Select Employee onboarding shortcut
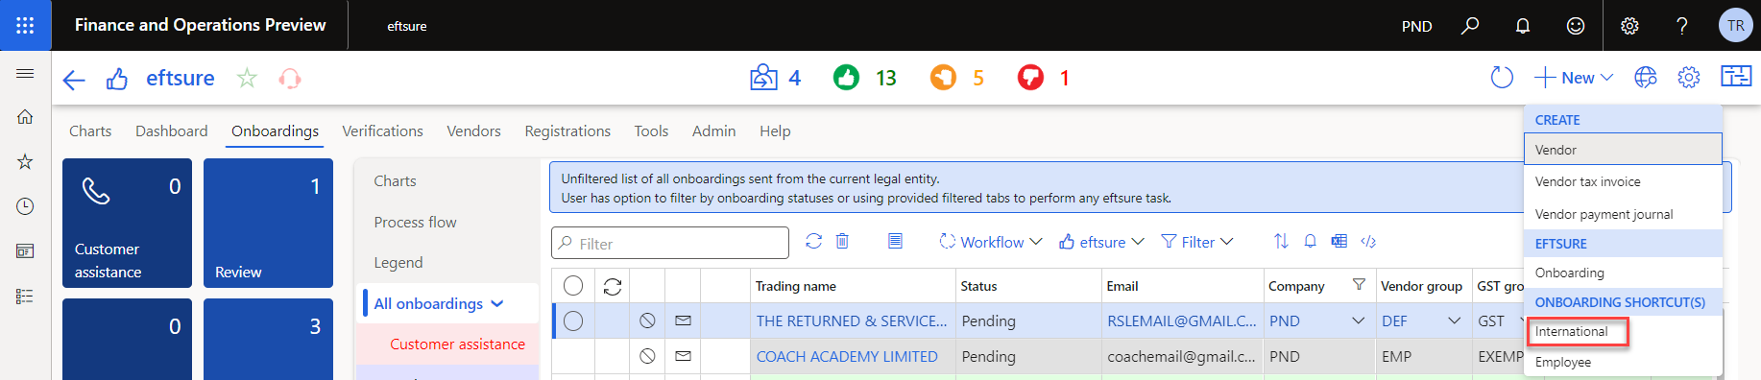 1623,362
